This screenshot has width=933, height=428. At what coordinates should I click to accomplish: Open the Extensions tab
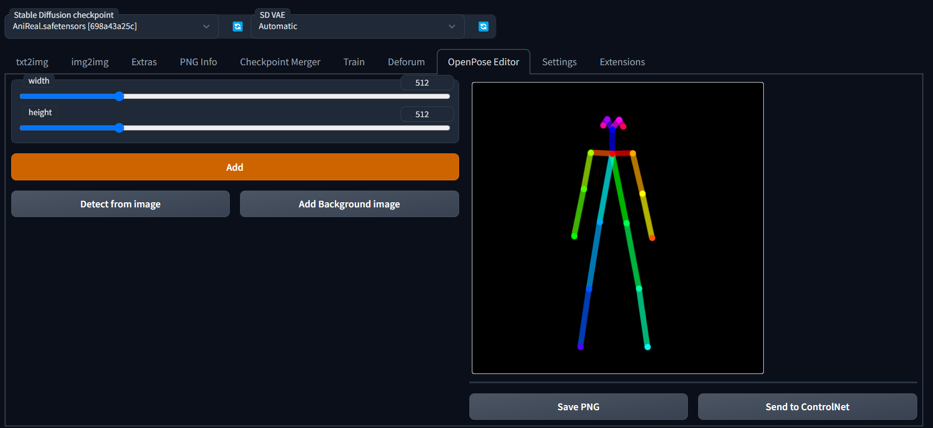(622, 62)
